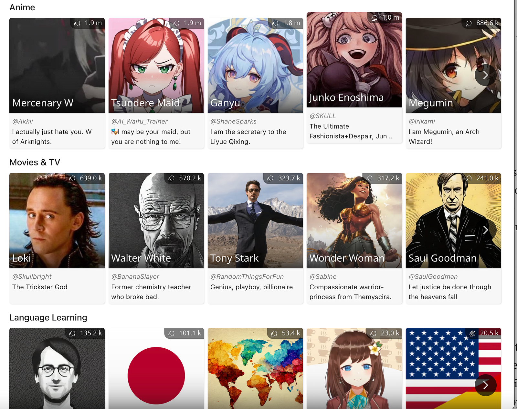The image size is (517, 409).
Task: Click description "I may be your maid, but you are nothing to me!"
Action: click(x=151, y=137)
